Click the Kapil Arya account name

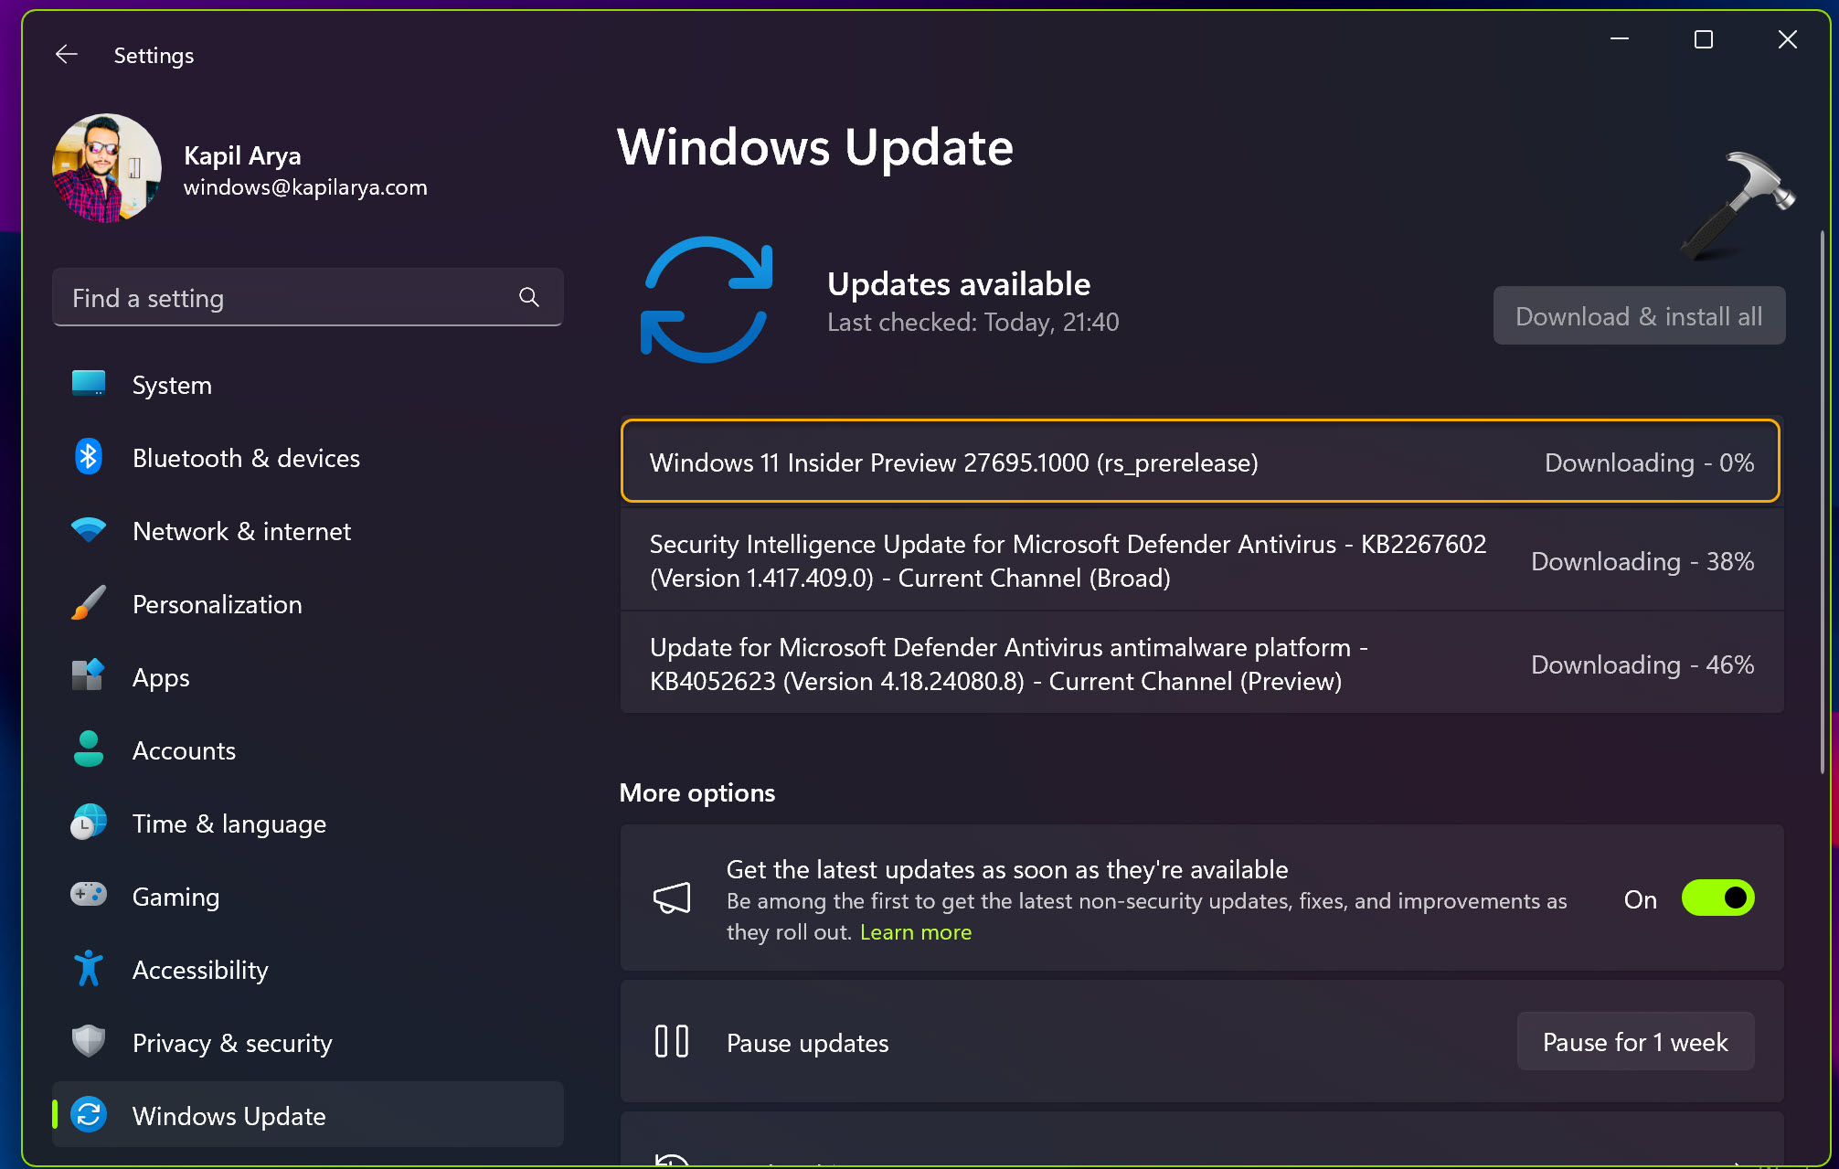tap(242, 155)
